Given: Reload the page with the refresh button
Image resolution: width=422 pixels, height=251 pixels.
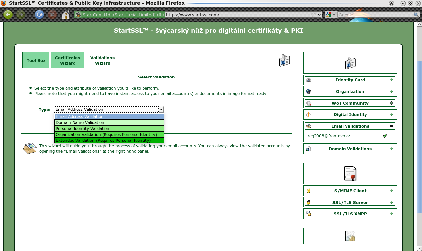Looking at the screenshot, I should (x=39, y=15).
